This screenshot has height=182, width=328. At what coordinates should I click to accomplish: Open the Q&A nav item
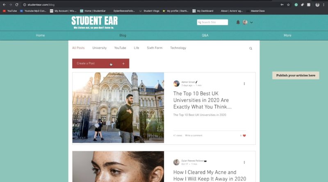click(205, 36)
